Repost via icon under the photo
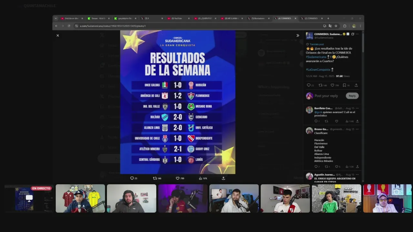The image size is (413, 232). (155, 178)
